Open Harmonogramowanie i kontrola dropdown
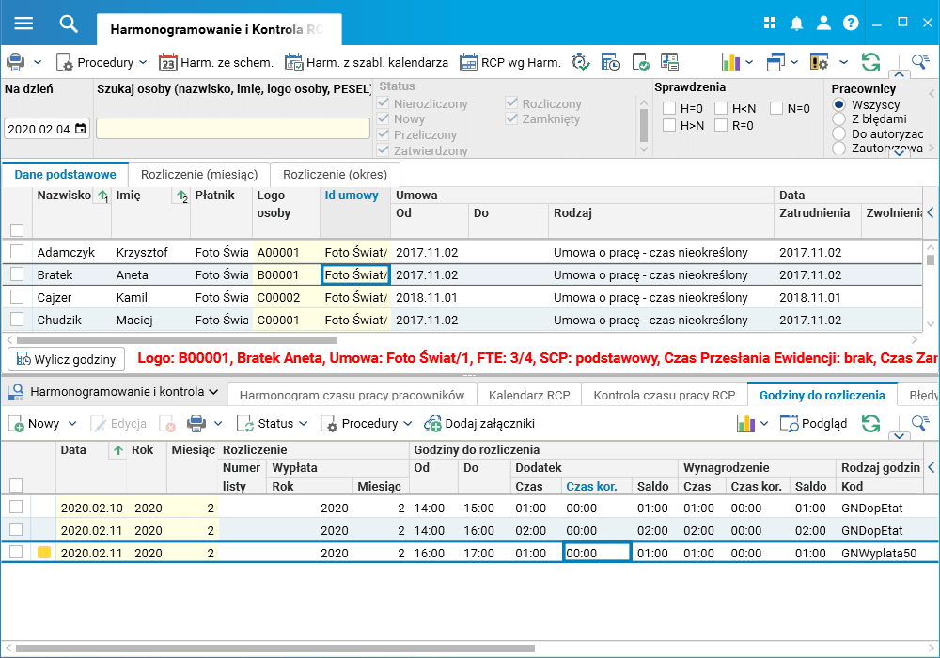 click(x=114, y=392)
